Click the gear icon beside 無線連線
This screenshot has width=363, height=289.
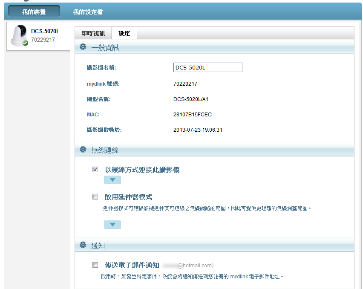[83, 150]
